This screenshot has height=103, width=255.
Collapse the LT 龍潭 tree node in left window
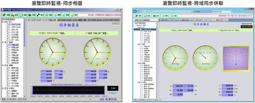tap(3, 42)
